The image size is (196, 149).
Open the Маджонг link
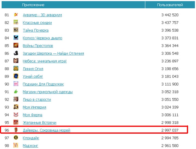click(x=30, y=146)
